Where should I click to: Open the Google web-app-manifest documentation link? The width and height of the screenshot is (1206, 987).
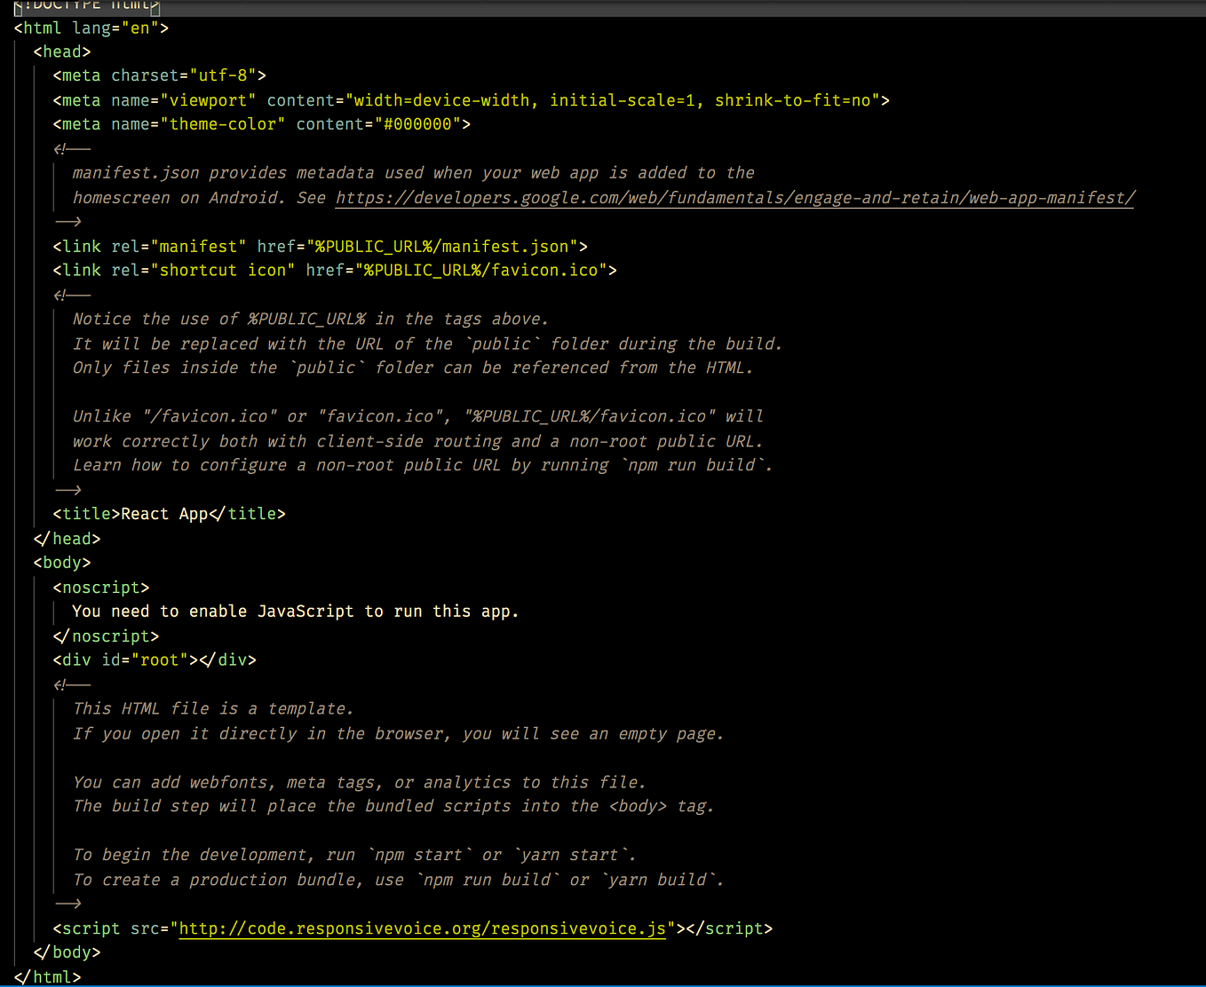click(x=734, y=197)
